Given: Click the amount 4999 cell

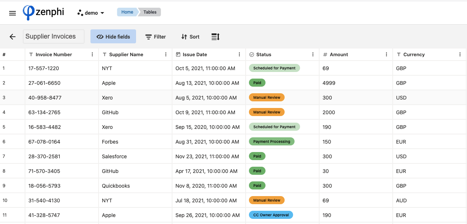Looking at the screenshot, I should (x=356, y=83).
